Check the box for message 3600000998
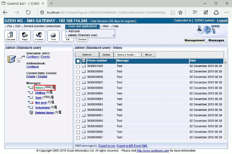 click(x=78, y=78)
